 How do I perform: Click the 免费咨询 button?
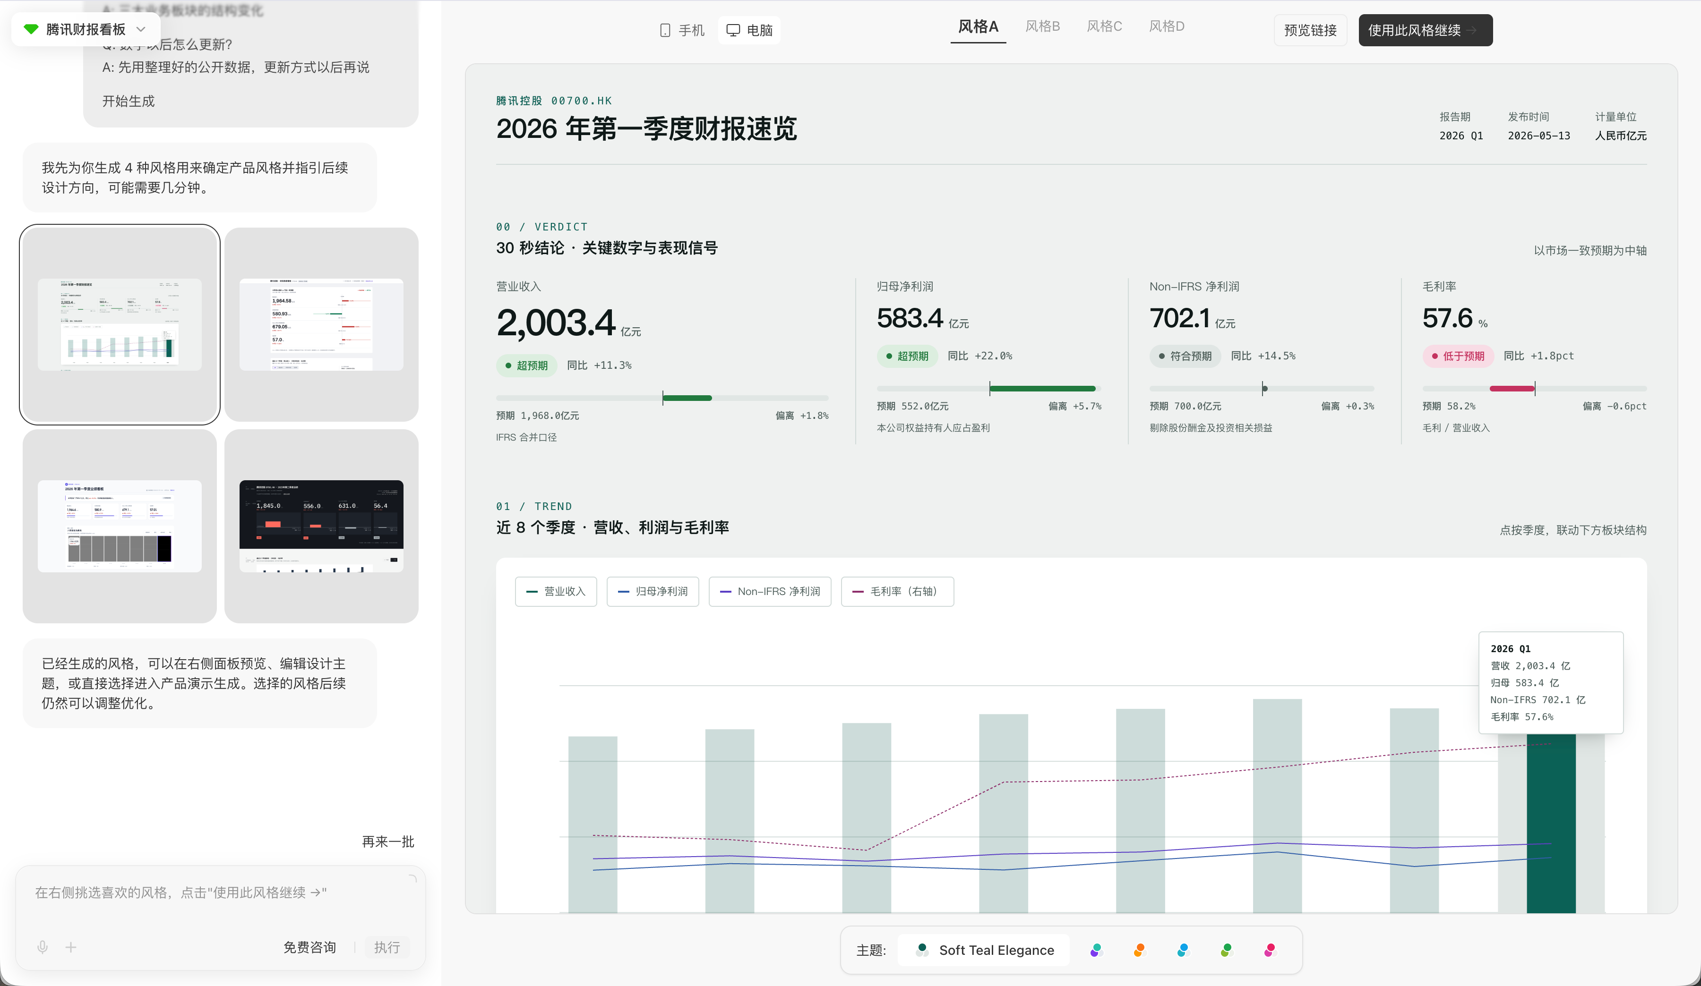coord(309,947)
